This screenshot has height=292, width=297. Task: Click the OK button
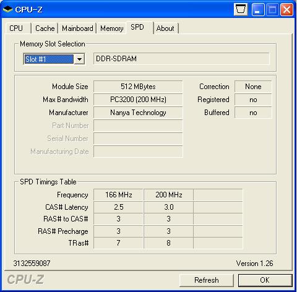point(265,280)
